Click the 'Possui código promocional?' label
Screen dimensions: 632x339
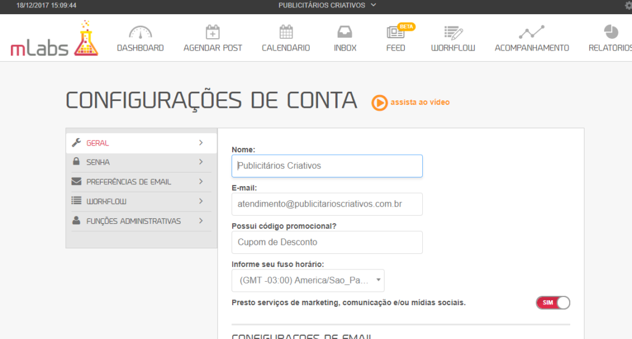coord(284,226)
